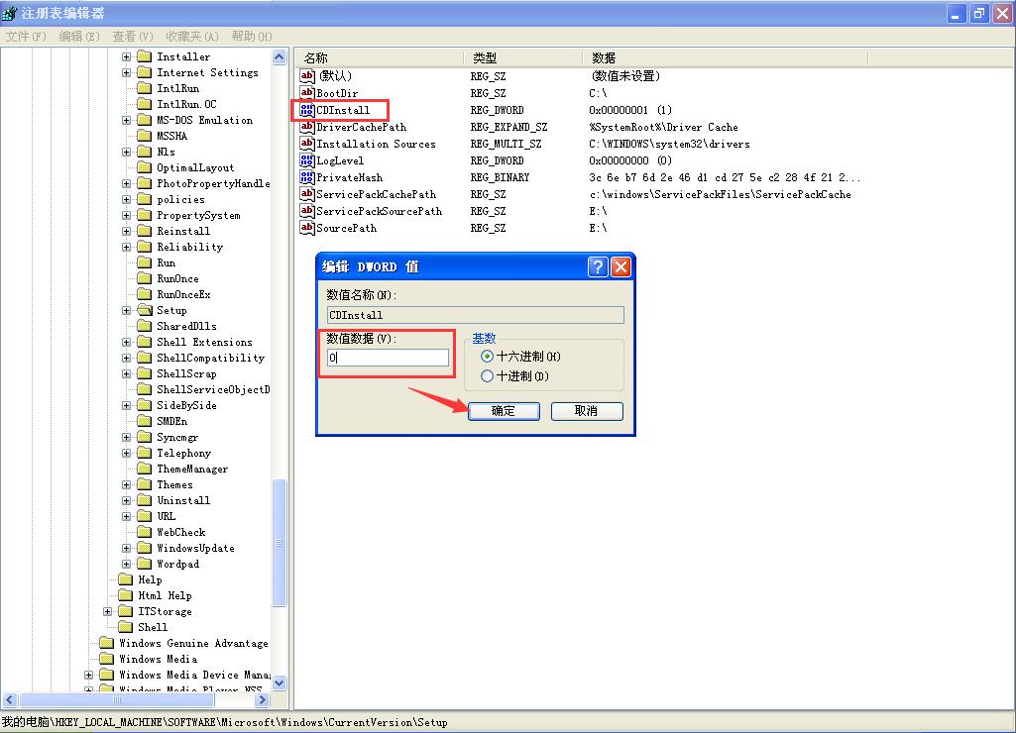Expand the Shell Extensions node
The width and height of the screenshot is (1016, 733).
pyautogui.click(x=126, y=342)
